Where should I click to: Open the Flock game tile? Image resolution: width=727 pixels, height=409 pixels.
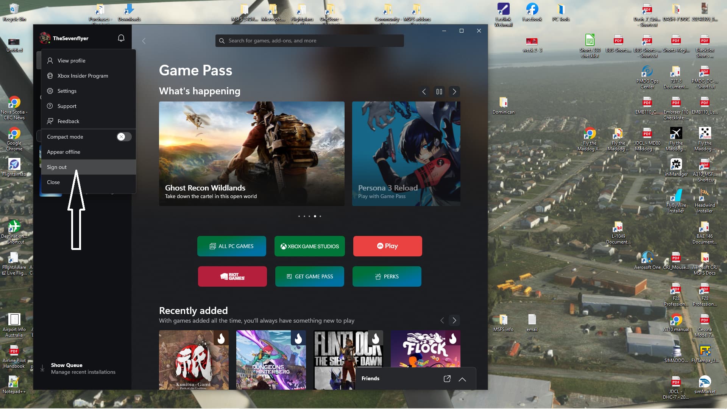tap(426, 349)
